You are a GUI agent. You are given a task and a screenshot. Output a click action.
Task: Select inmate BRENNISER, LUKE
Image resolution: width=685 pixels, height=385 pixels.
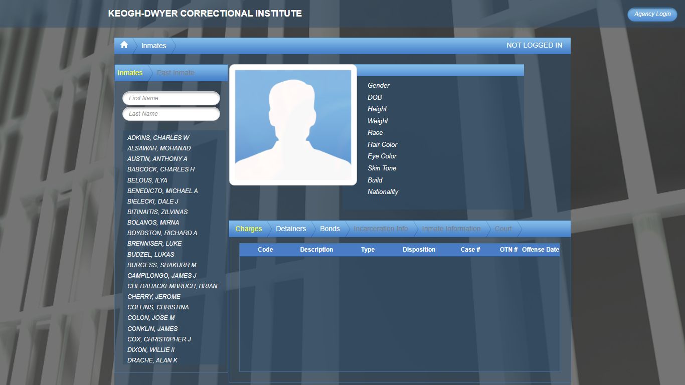pos(154,244)
